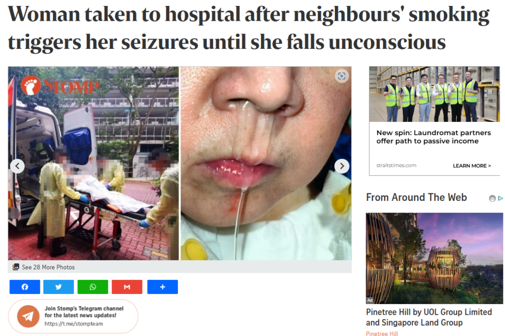Click LEARN MORE on laundromat ad

click(472, 166)
